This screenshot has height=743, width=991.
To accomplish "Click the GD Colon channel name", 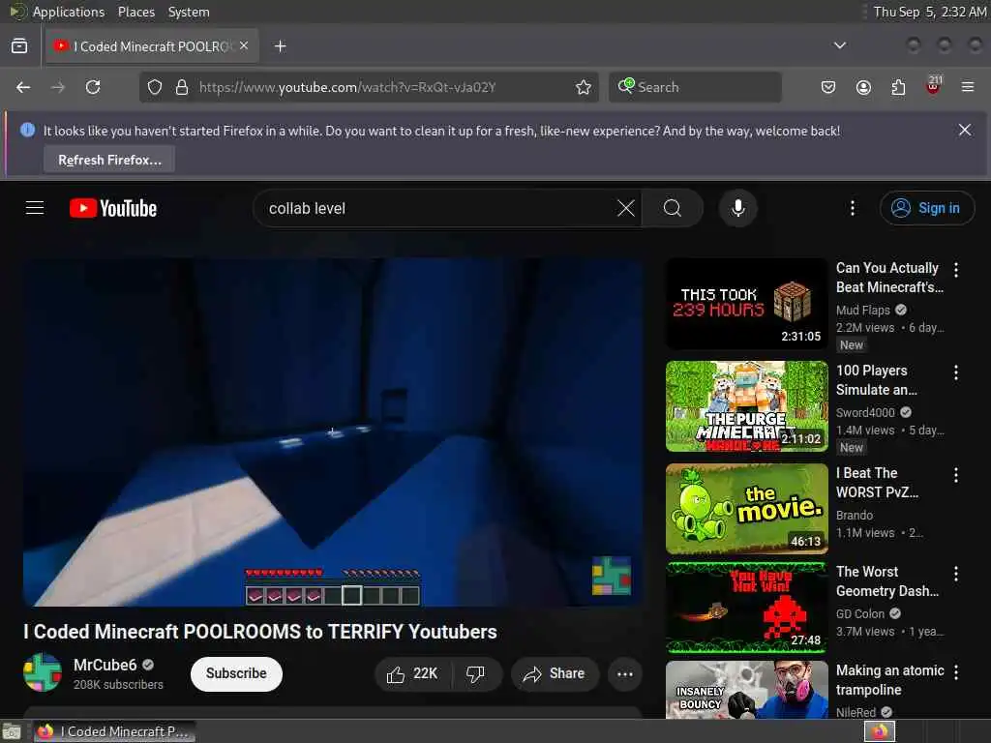I will [860, 613].
